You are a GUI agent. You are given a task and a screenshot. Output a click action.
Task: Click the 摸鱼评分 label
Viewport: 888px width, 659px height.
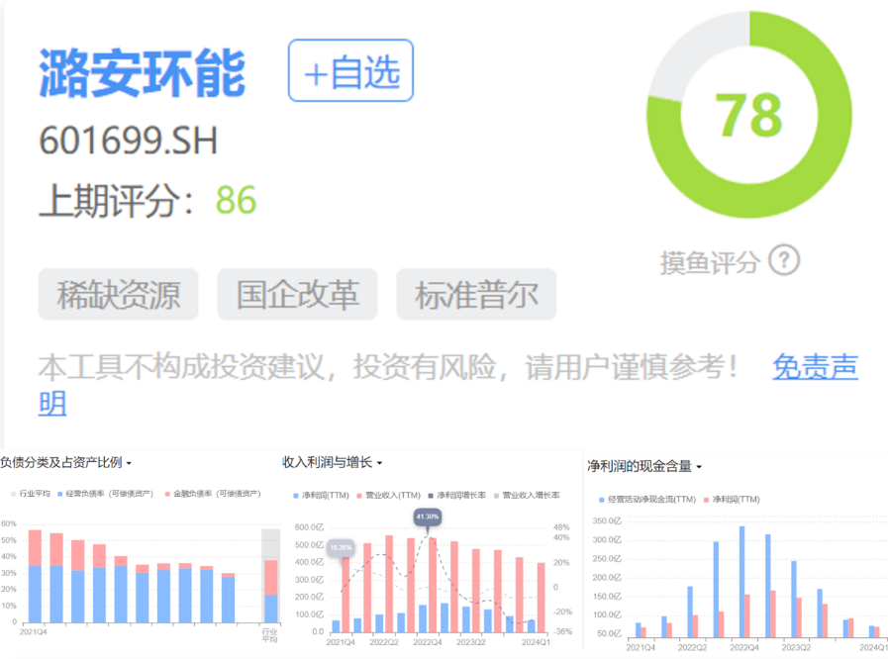(x=710, y=262)
